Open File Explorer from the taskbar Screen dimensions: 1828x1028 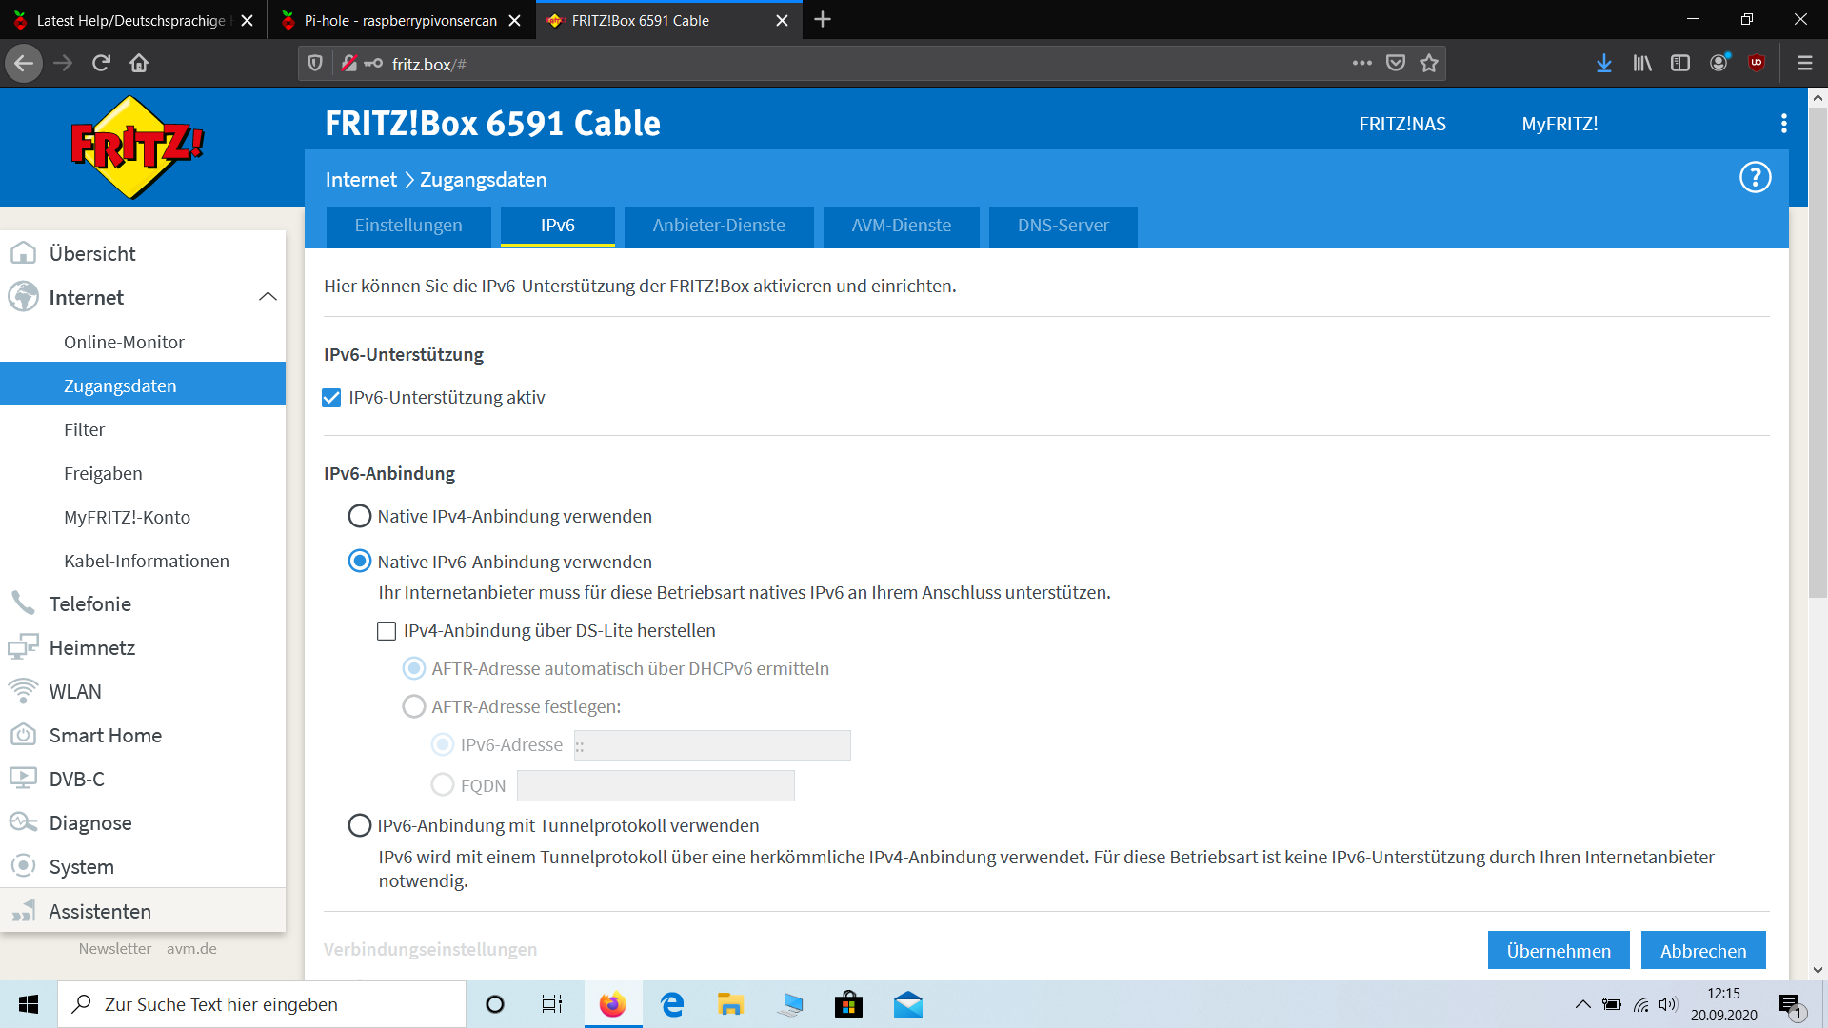(x=730, y=1004)
